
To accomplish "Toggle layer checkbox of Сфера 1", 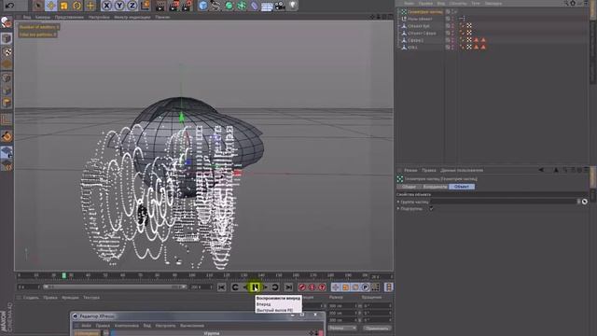I will 448,40.
